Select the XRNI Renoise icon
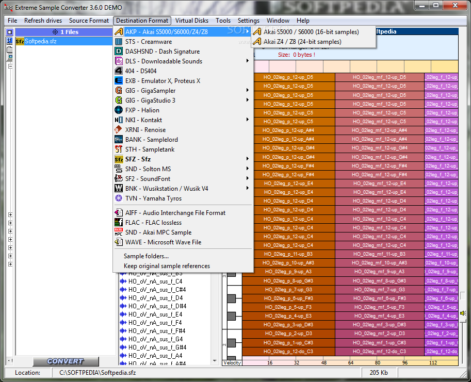This screenshot has width=471, height=382. point(119,130)
